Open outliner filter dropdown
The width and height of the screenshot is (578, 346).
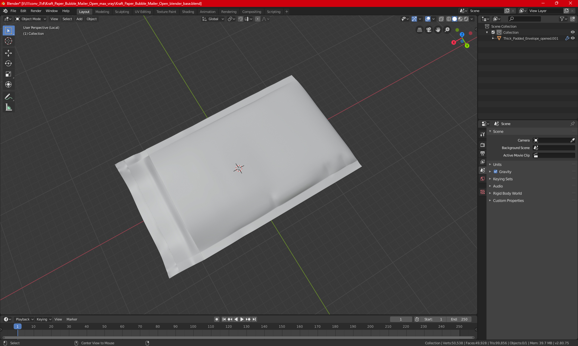(x=563, y=19)
